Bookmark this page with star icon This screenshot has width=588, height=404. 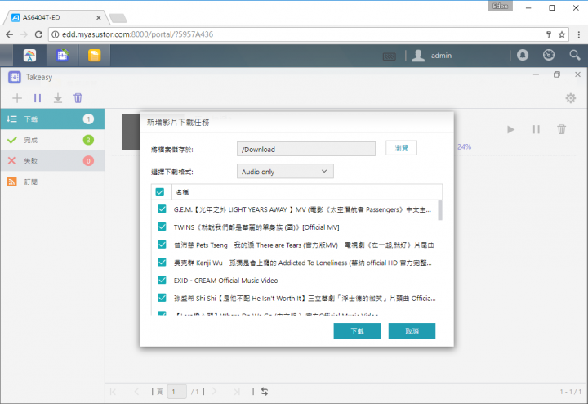(561, 34)
